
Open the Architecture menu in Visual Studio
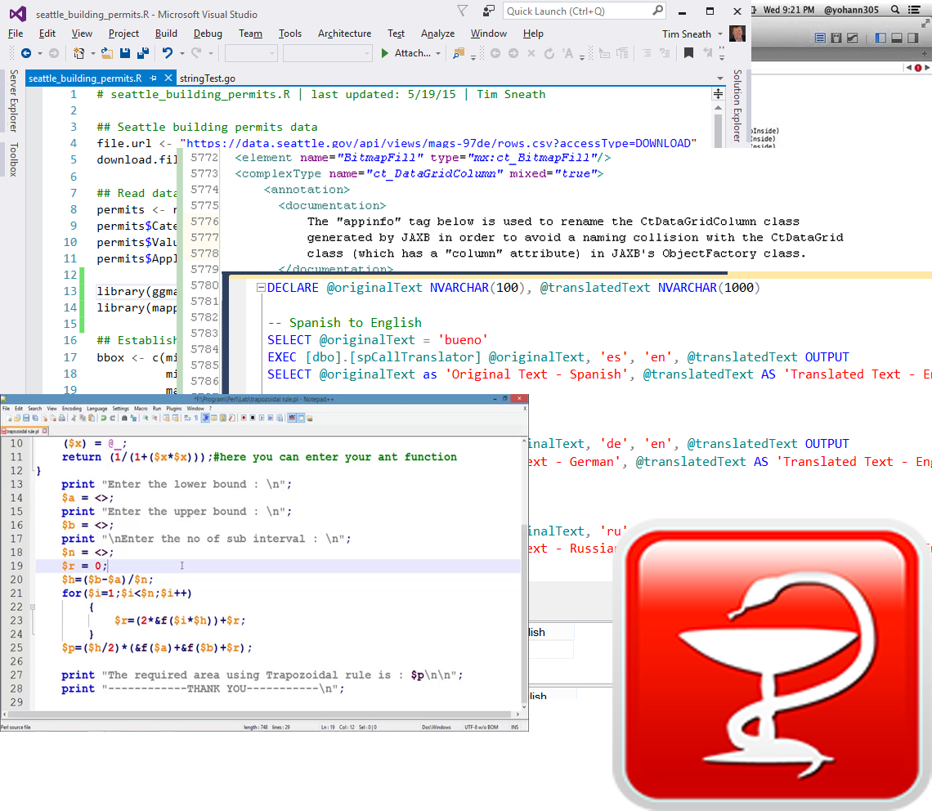[344, 34]
